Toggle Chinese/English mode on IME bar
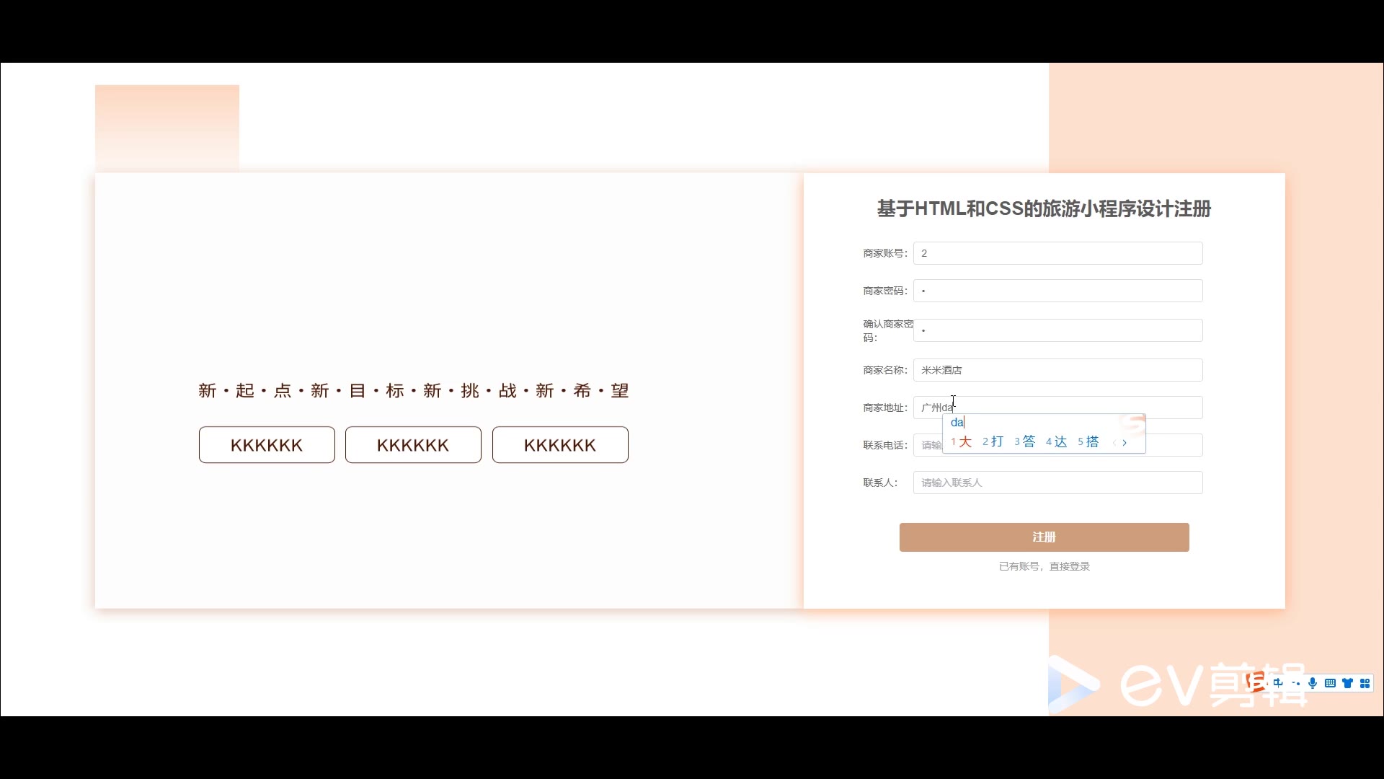The image size is (1384, 779). (1278, 682)
